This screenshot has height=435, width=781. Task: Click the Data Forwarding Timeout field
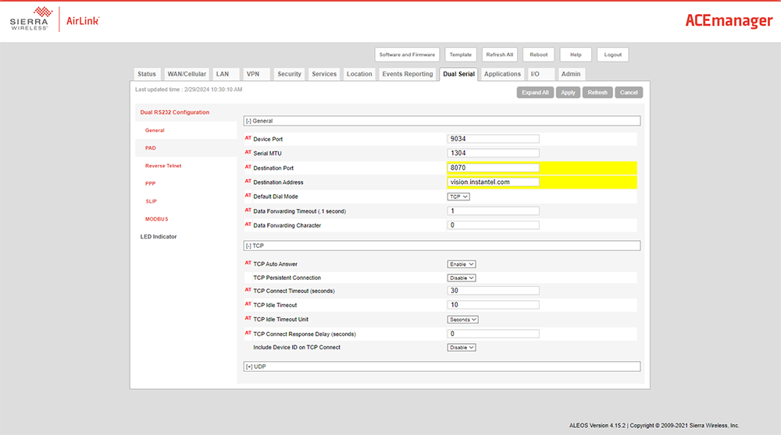coord(493,210)
